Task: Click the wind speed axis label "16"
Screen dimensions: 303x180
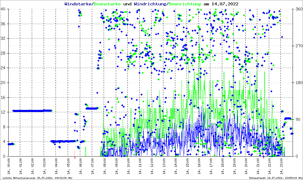Action: 3,97
